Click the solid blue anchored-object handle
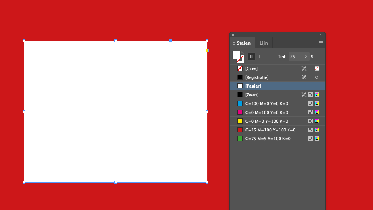Viewport: 373px width, 210px height. click(x=170, y=41)
